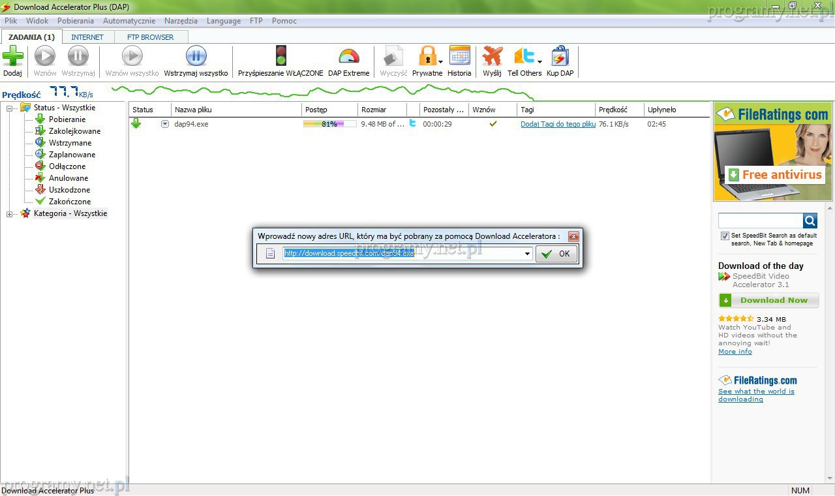Click the Twitter icon in the dap94.exe row

412,123
